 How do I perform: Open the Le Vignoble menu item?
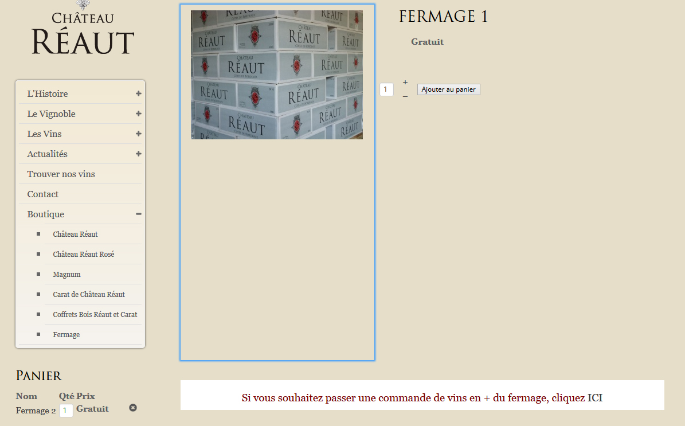coord(51,114)
